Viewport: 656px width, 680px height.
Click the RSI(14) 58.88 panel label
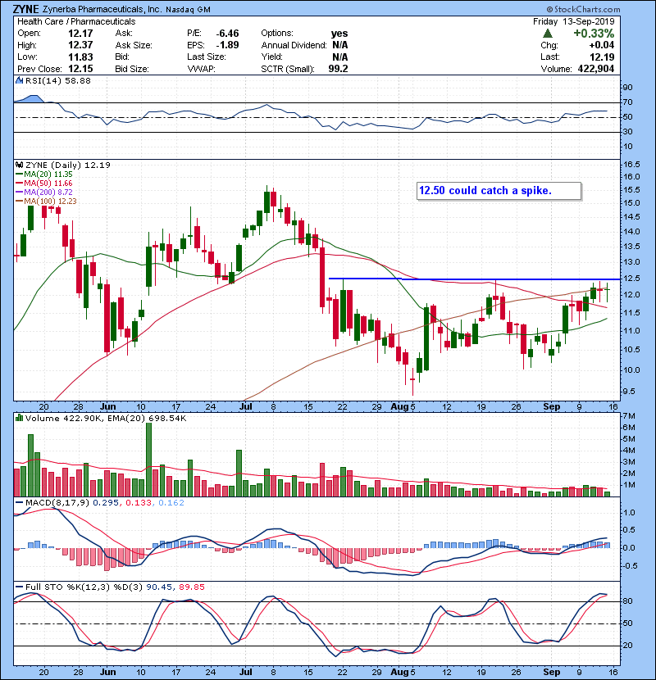57,80
